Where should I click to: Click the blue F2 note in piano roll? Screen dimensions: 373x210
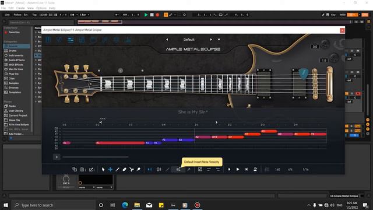[170, 140]
